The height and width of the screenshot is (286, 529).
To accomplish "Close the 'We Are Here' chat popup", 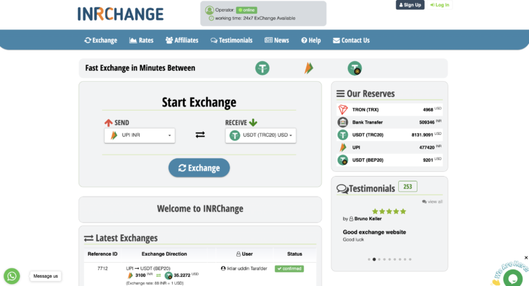I will click(x=526, y=258).
